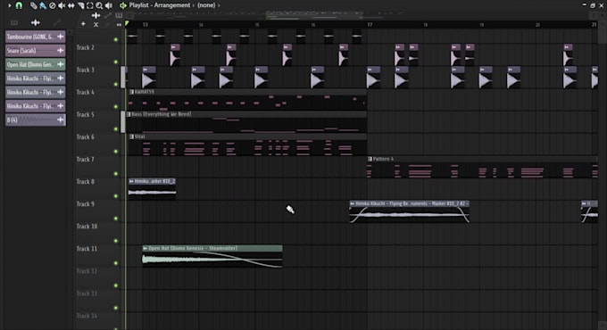Click the green Playlist window icon
Viewport: 607px width, 330px height.
pos(122,5)
